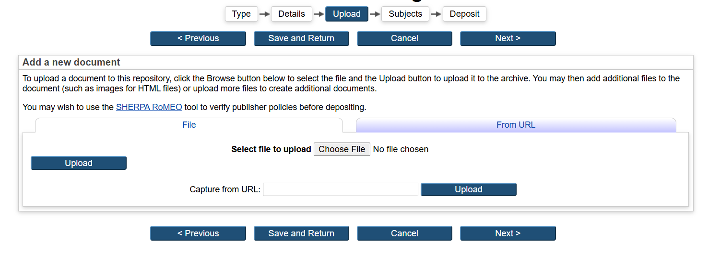The height and width of the screenshot is (254, 720).
Task: Click the top Next button
Action: (x=508, y=38)
